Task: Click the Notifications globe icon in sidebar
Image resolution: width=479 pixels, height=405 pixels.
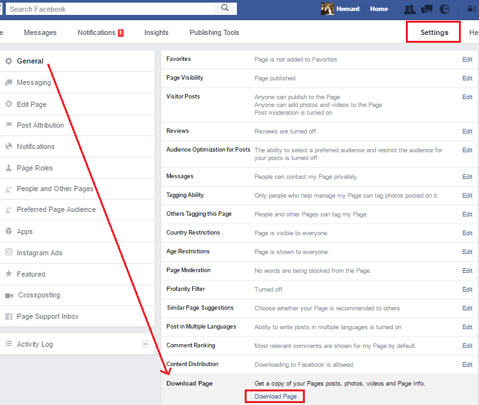Action: click(x=9, y=146)
